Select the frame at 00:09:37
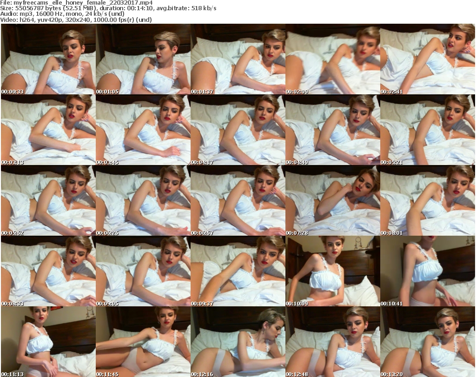Image resolution: width=476 pixels, height=377 pixels. click(238, 271)
